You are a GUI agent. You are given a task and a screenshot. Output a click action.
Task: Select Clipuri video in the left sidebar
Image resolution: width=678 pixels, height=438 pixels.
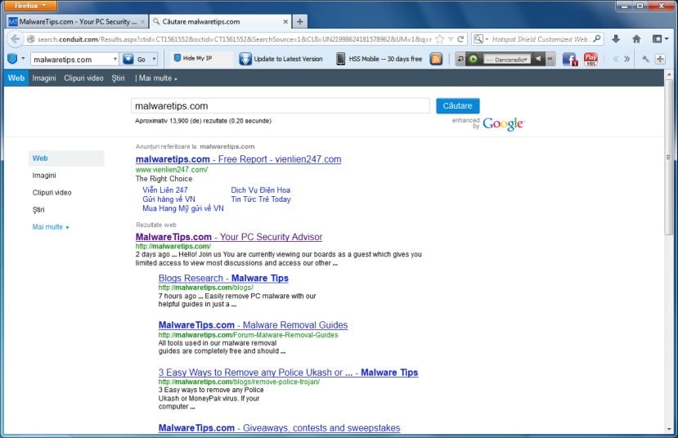pos(52,193)
